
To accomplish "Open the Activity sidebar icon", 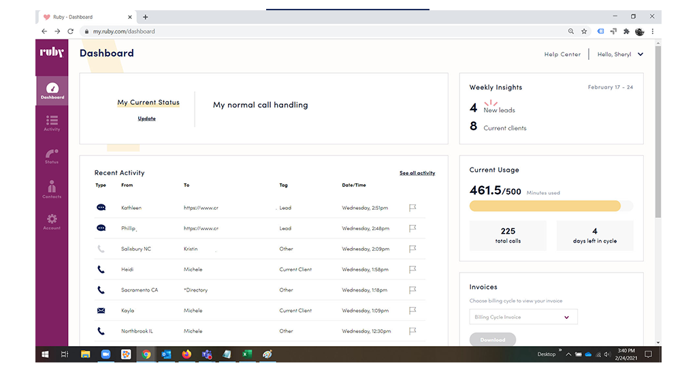I will pos(52,123).
